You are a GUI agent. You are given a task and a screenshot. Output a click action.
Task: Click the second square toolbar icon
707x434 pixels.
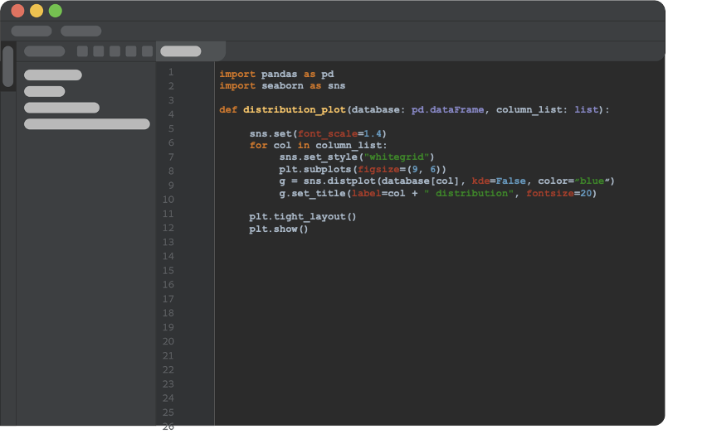(x=99, y=51)
